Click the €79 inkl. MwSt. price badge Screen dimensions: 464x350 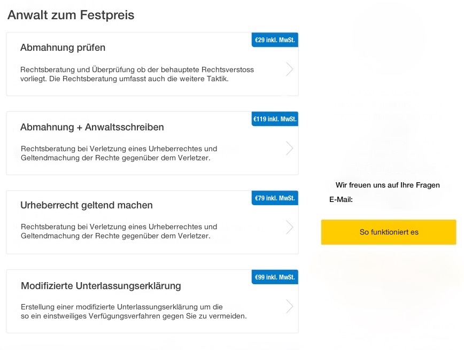point(275,198)
